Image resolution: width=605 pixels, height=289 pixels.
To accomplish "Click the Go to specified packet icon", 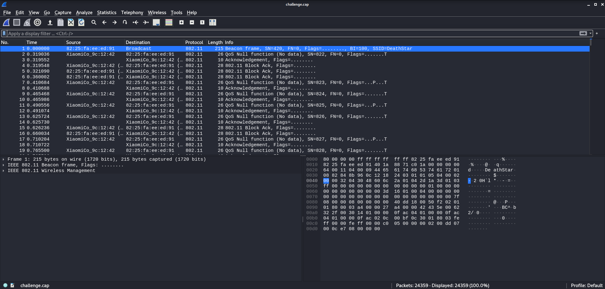I will [x=125, y=22].
